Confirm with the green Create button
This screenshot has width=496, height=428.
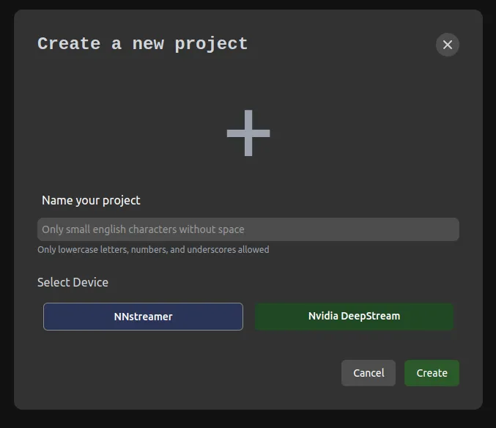(x=432, y=373)
